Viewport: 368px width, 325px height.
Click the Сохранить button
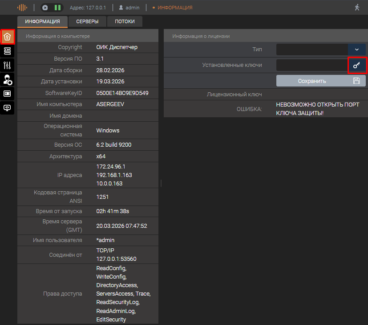tap(321, 81)
